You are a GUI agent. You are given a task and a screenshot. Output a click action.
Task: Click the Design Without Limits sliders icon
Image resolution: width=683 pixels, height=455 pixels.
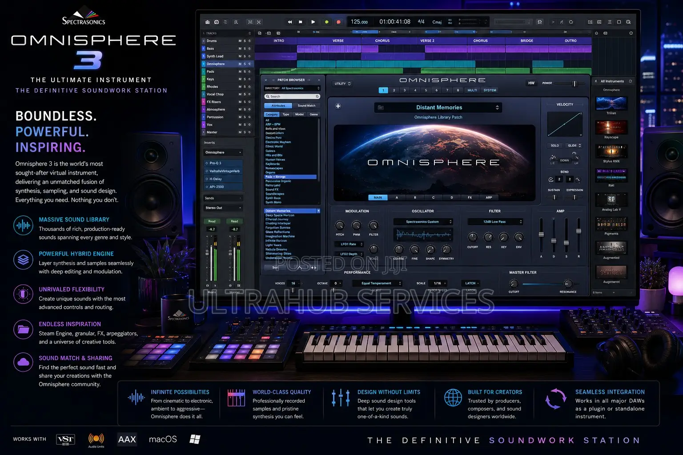pos(341,397)
